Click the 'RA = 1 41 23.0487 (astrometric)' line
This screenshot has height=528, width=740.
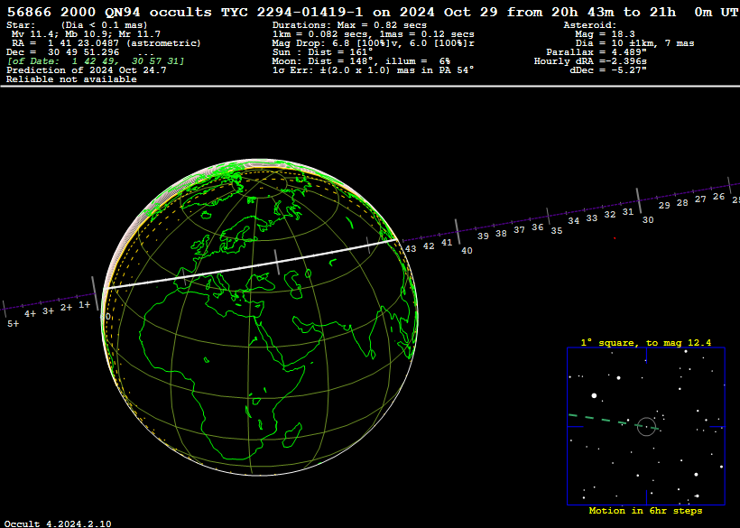coord(106,43)
